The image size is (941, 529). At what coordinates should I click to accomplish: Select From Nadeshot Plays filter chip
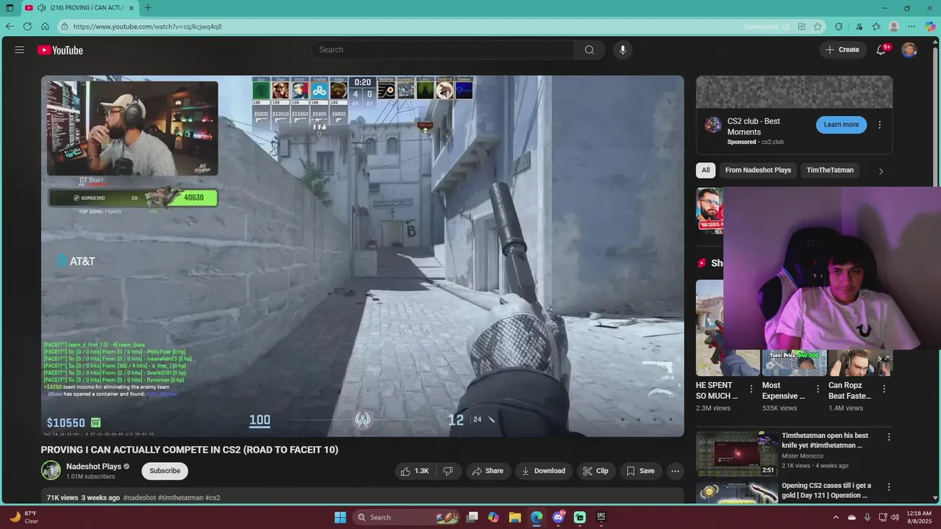pyautogui.click(x=758, y=170)
